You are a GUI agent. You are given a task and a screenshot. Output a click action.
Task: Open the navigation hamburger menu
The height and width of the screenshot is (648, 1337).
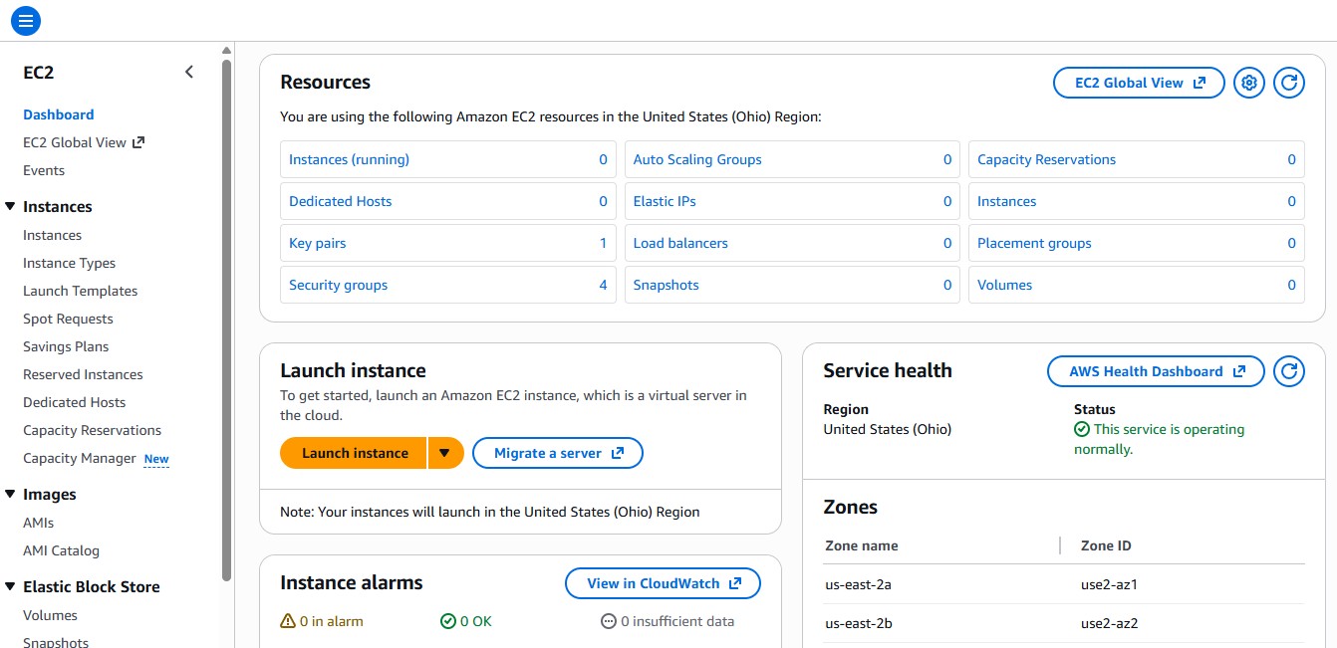pyautogui.click(x=25, y=20)
